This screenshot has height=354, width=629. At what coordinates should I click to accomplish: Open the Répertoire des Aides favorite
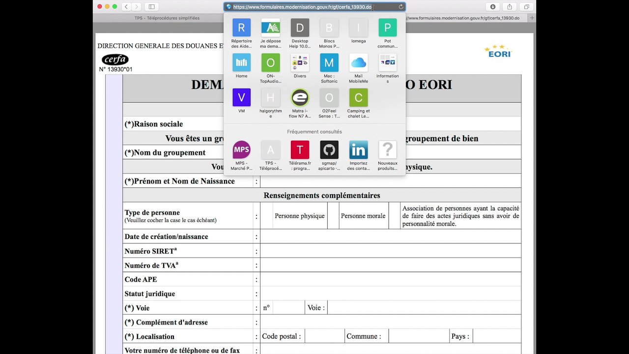(x=241, y=33)
